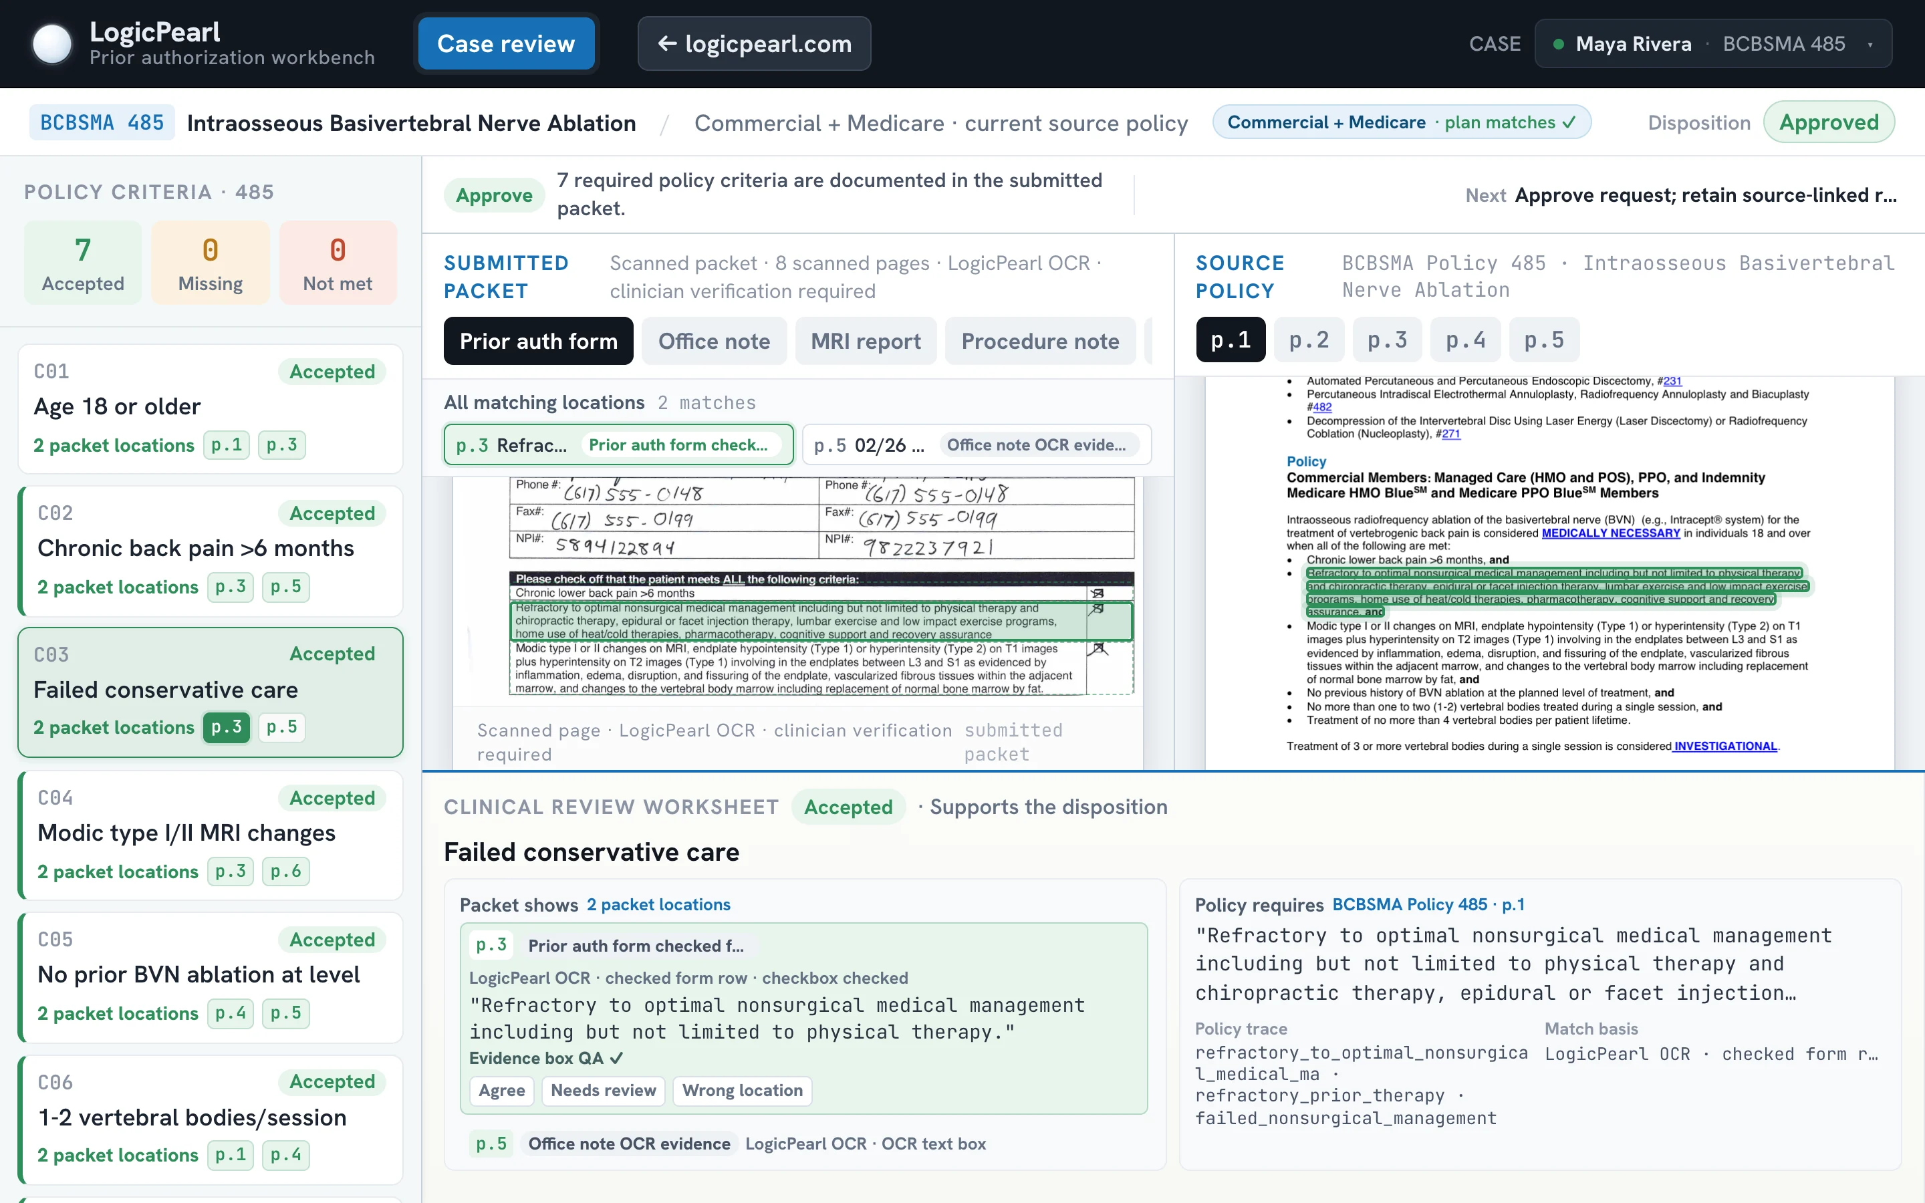Select source policy page p.1
Viewport: 1925px width, 1203px height.
[x=1231, y=340]
